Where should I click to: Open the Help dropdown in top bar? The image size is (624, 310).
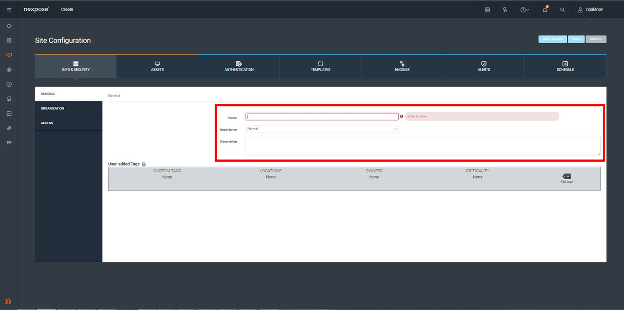tap(524, 10)
